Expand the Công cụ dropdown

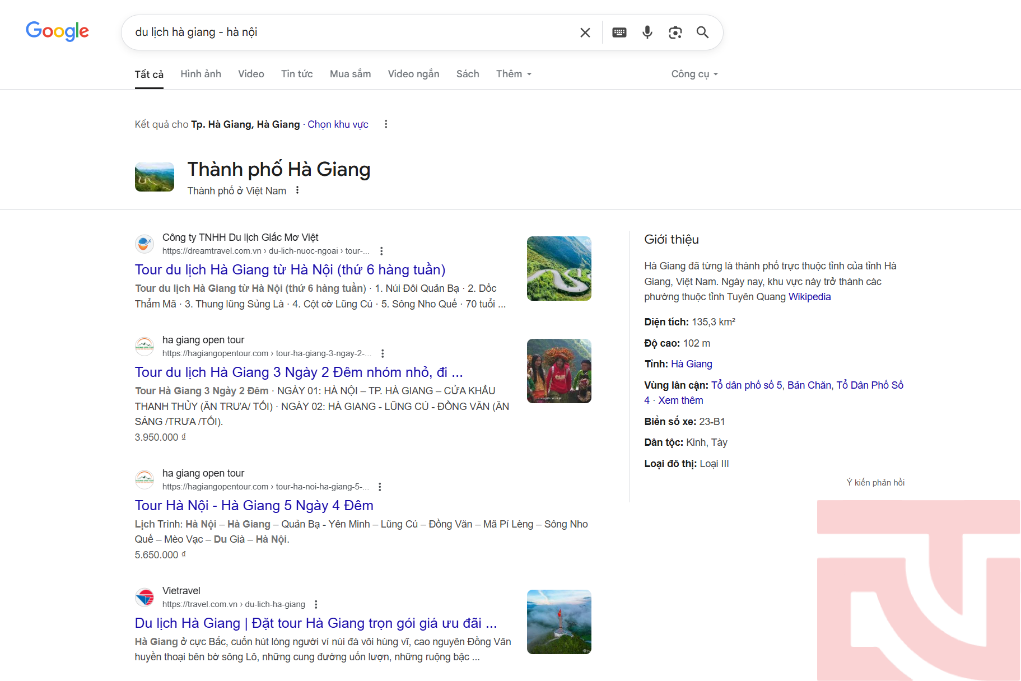[x=694, y=74]
